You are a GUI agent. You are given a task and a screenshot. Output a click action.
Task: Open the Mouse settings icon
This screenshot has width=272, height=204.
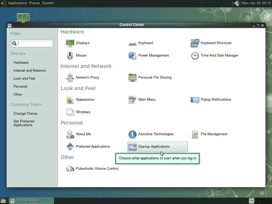70,56
